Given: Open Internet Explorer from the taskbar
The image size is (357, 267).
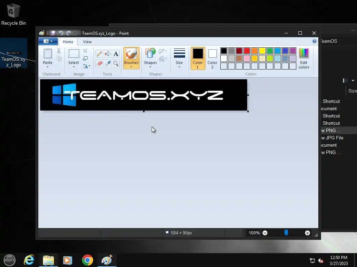Looking at the screenshot, I should click(x=29, y=260).
